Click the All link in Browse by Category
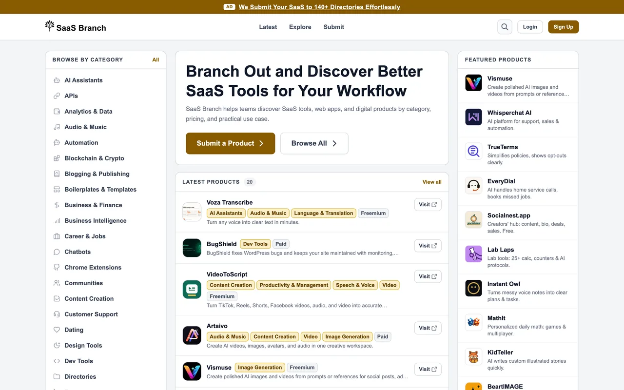 pos(156,59)
